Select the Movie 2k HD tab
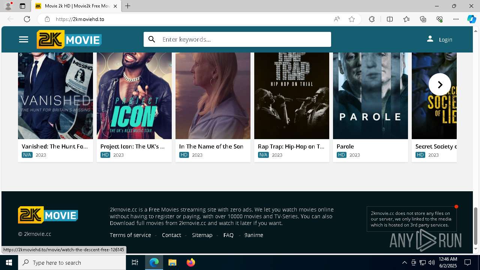This screenshot has height=270, width=480. pos(76,6)
